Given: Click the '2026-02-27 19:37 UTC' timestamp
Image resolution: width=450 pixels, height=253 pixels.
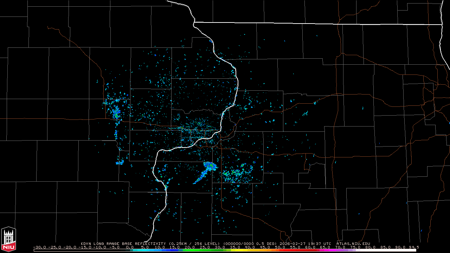Looking at the screenshot, I should click(306, 244).
